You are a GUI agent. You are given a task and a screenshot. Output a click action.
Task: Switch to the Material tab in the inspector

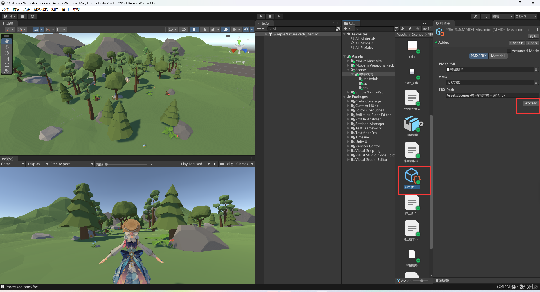(x=498, y=56)
